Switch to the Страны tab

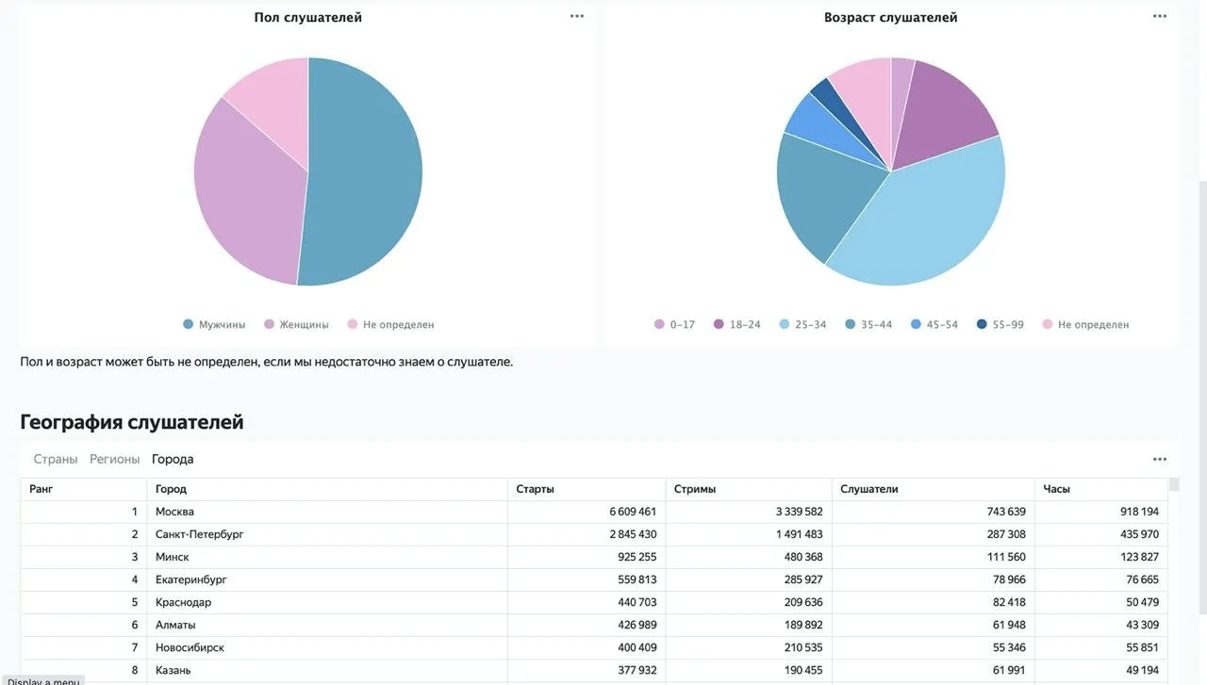(56, 460)
